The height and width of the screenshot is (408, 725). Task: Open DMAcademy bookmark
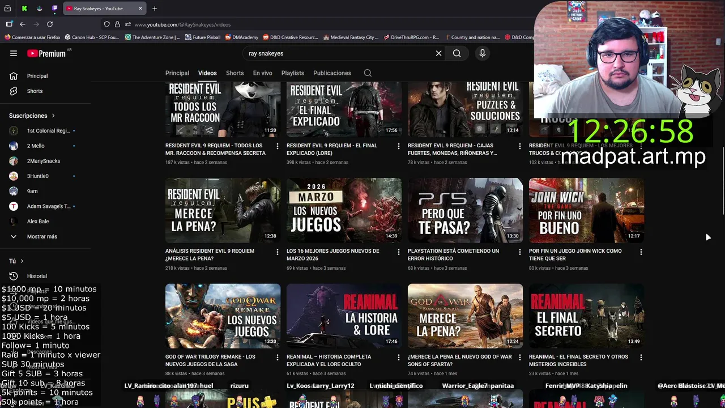click(242, 37)
